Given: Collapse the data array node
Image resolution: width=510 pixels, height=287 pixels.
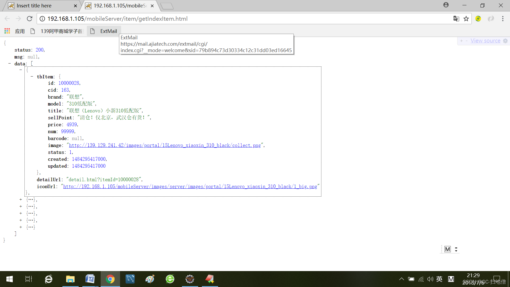Looking at the screenshot, I should (10, 64).
